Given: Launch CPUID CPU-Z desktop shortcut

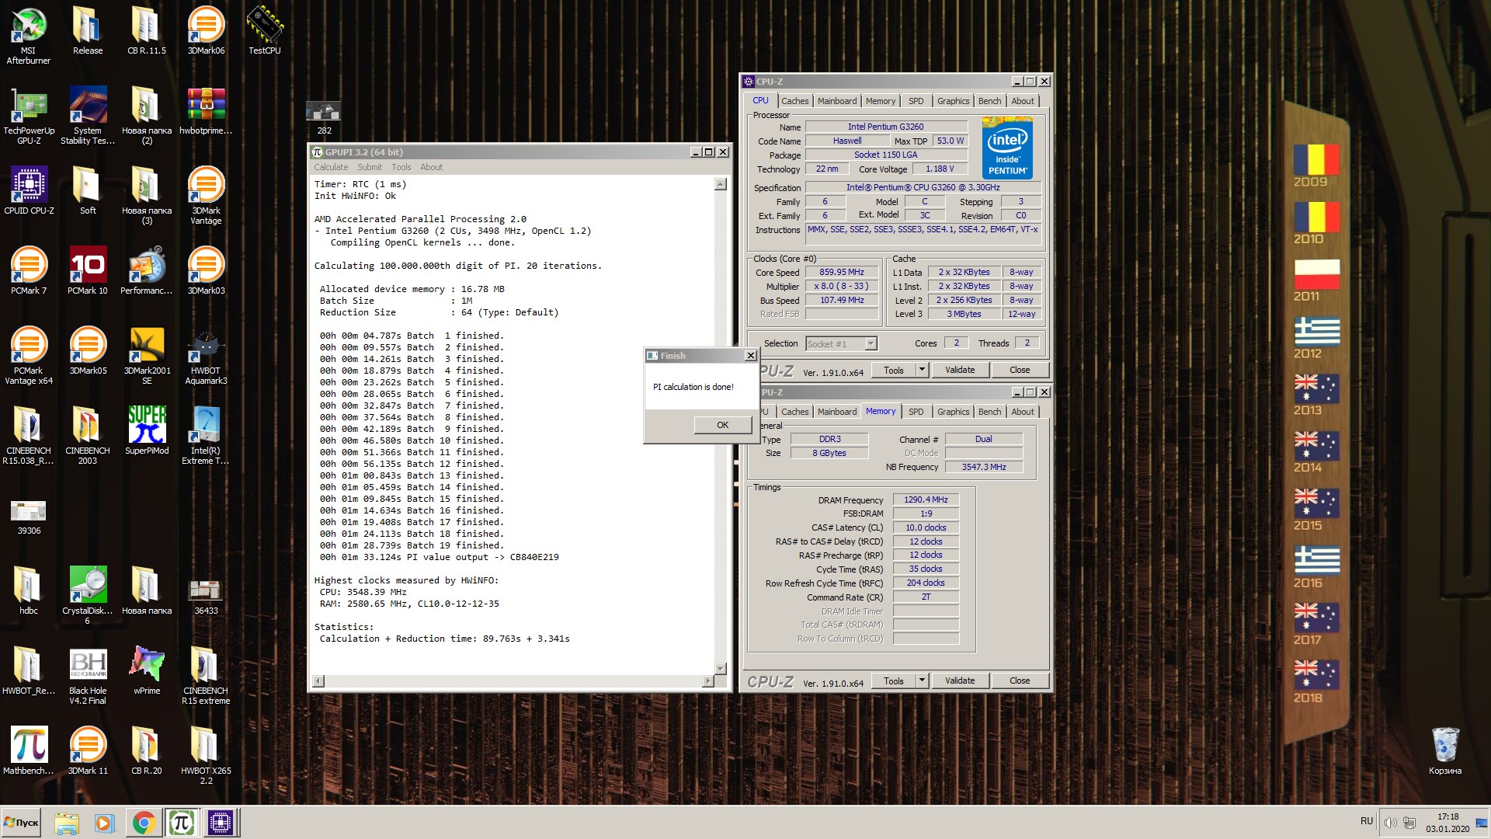Looking at the screenshot, I should (29, 190).
